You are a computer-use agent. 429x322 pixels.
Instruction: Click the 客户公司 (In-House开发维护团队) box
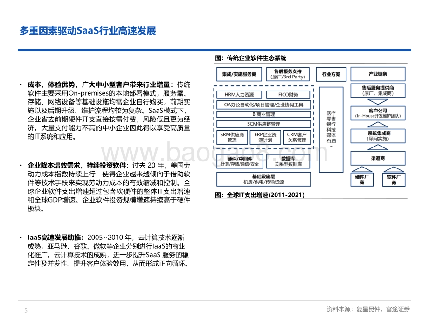[378, 113]
